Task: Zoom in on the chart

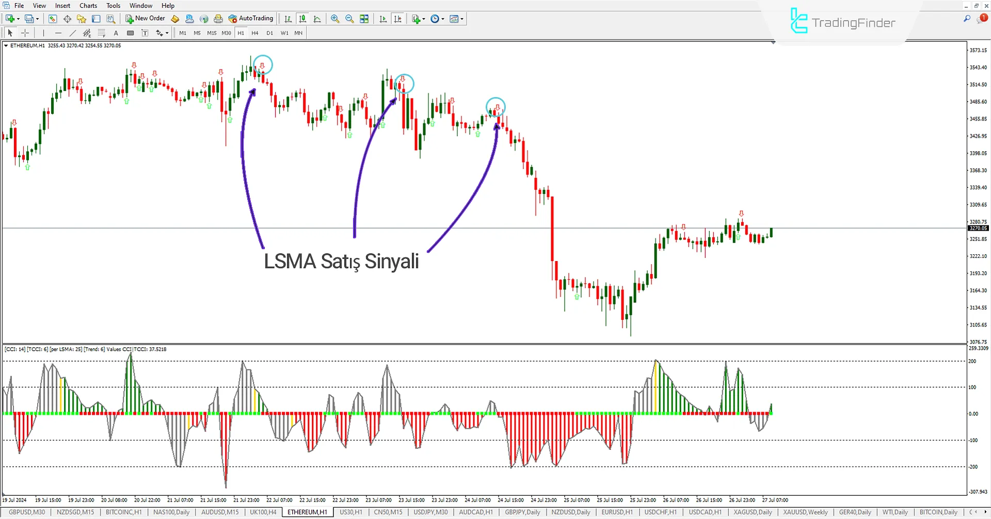Action: tap(335, 19)
